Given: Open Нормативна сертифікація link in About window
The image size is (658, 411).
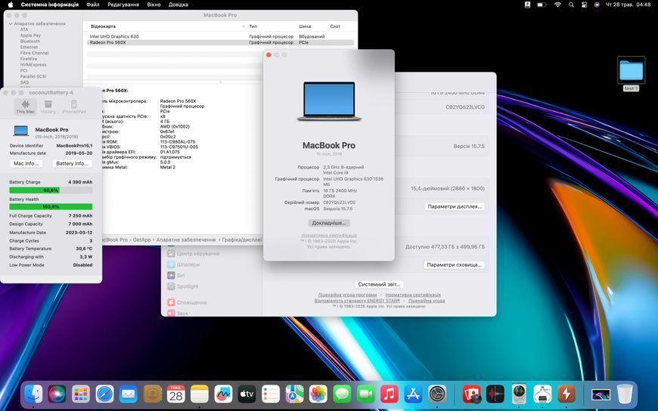Looking at the screenshot, I should (x=329, y=236).
